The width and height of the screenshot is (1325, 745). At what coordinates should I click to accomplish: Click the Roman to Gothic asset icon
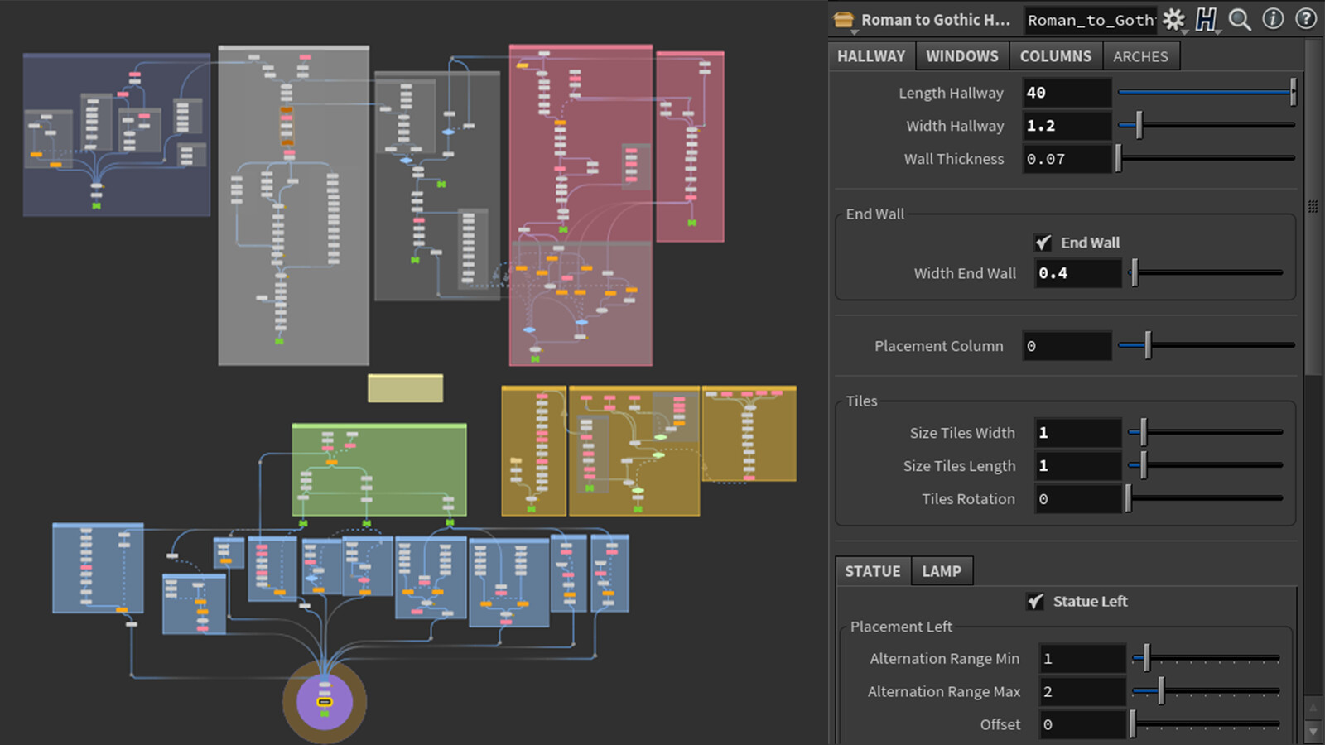coord(844,20)
